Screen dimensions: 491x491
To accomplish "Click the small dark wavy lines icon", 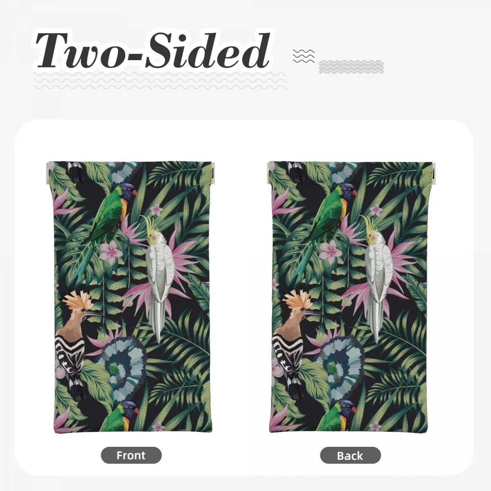I will [x=304, y=56].
